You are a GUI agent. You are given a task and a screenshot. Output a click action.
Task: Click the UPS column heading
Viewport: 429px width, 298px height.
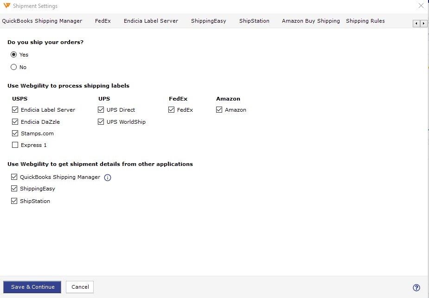pyautogui.click(x=104, y=99)
